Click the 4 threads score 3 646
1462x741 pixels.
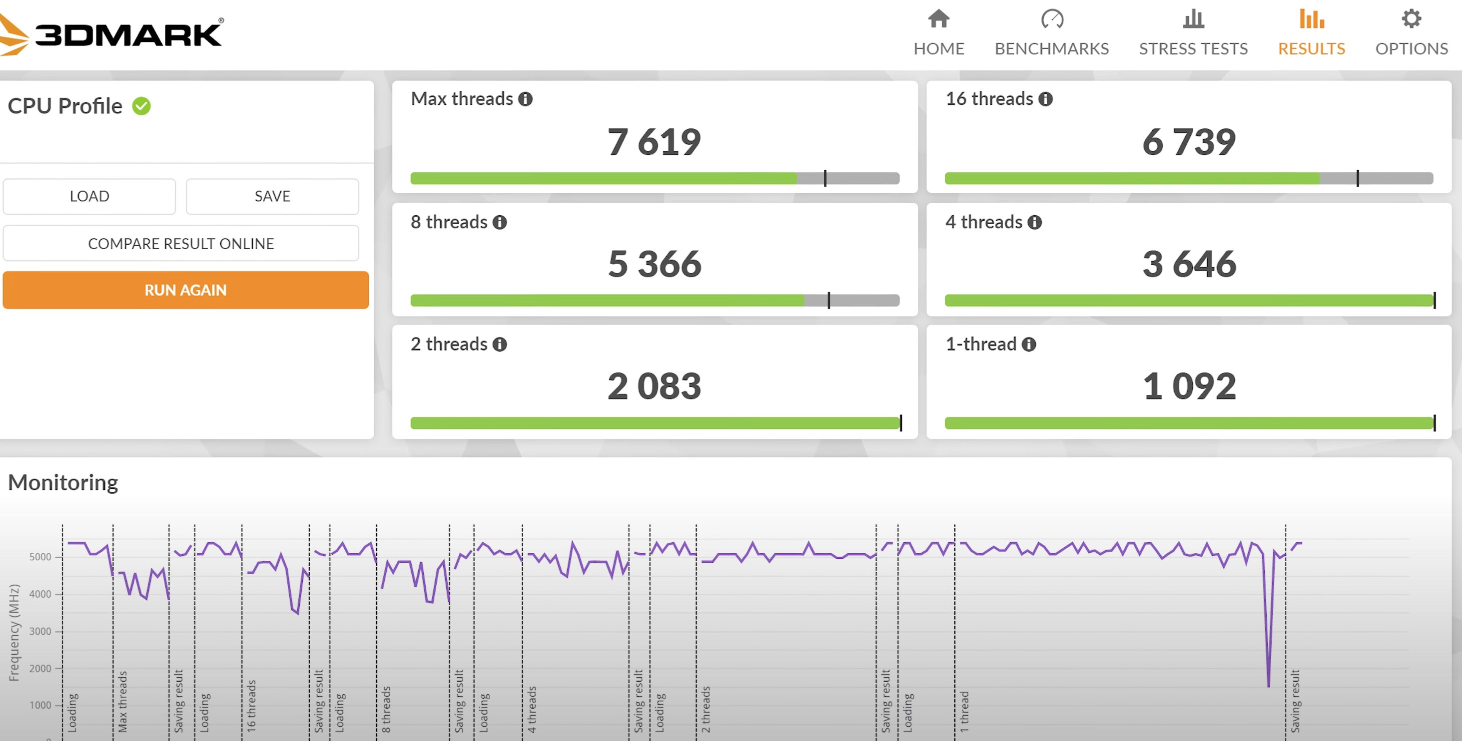point(1189,265)
